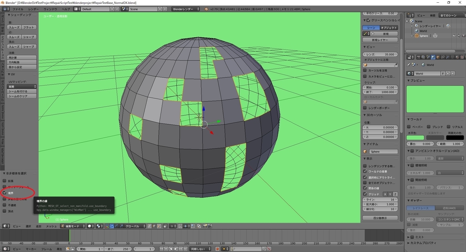Jump to the timeline start frame
Viewport: 466px width, 252px height.
(161, 249)
